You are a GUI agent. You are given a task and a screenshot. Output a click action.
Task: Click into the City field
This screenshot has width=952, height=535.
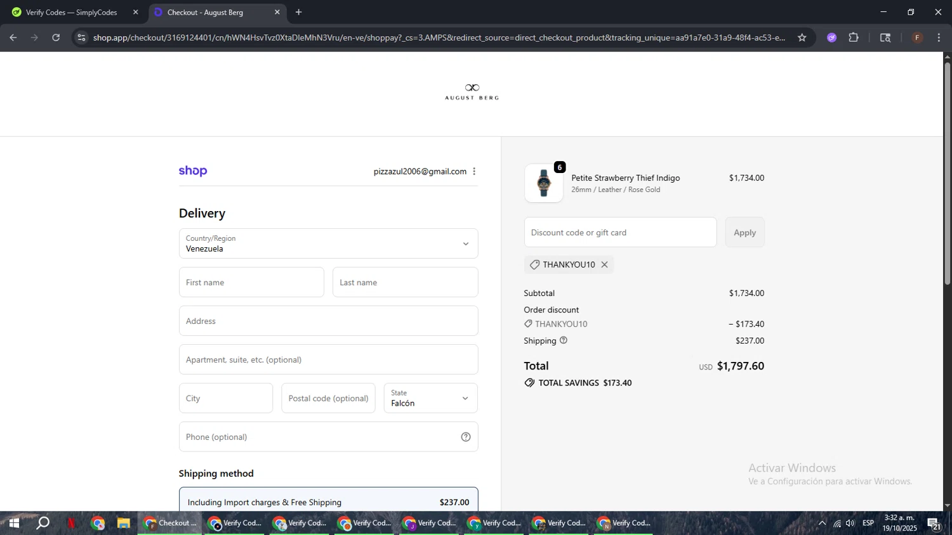pyautogui.click(x=226, y=398)
